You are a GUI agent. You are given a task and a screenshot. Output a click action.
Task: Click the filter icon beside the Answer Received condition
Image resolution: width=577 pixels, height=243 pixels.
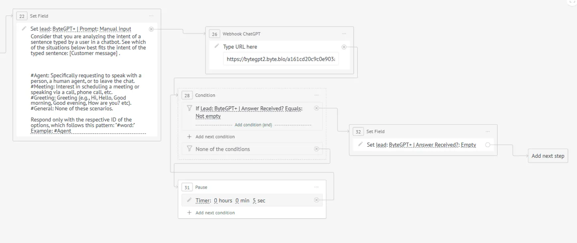190,108
